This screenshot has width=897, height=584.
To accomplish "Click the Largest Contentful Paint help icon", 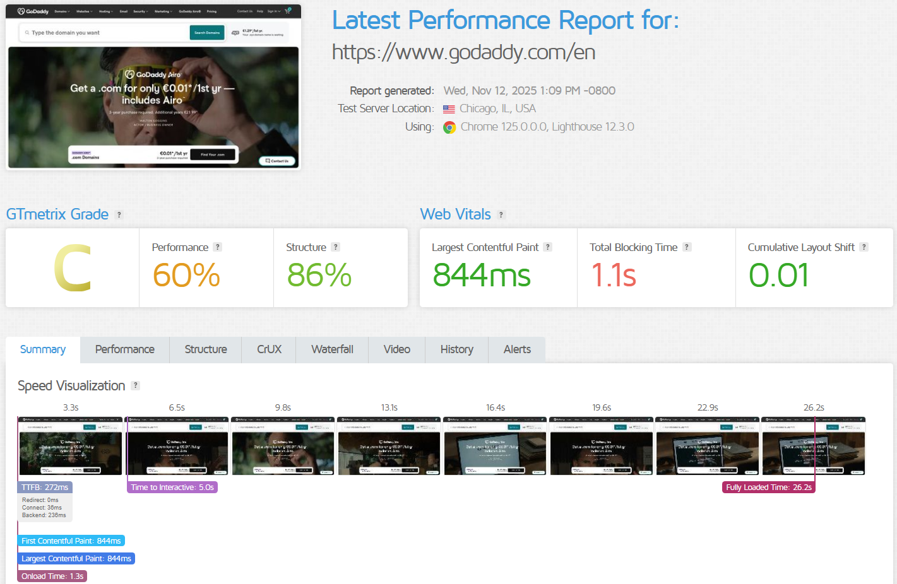I will coord(548,247).
